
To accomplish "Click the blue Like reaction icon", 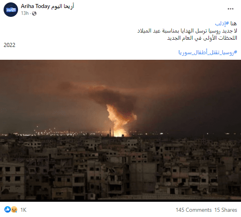I will [x=7, y=209].
